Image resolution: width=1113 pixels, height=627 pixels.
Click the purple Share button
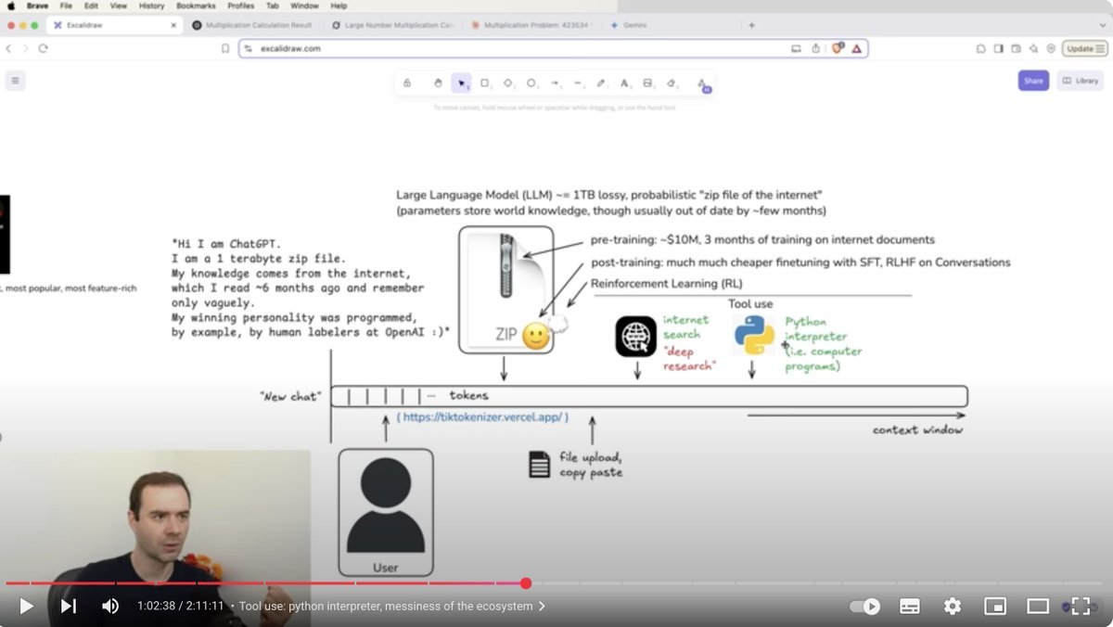1033,81
